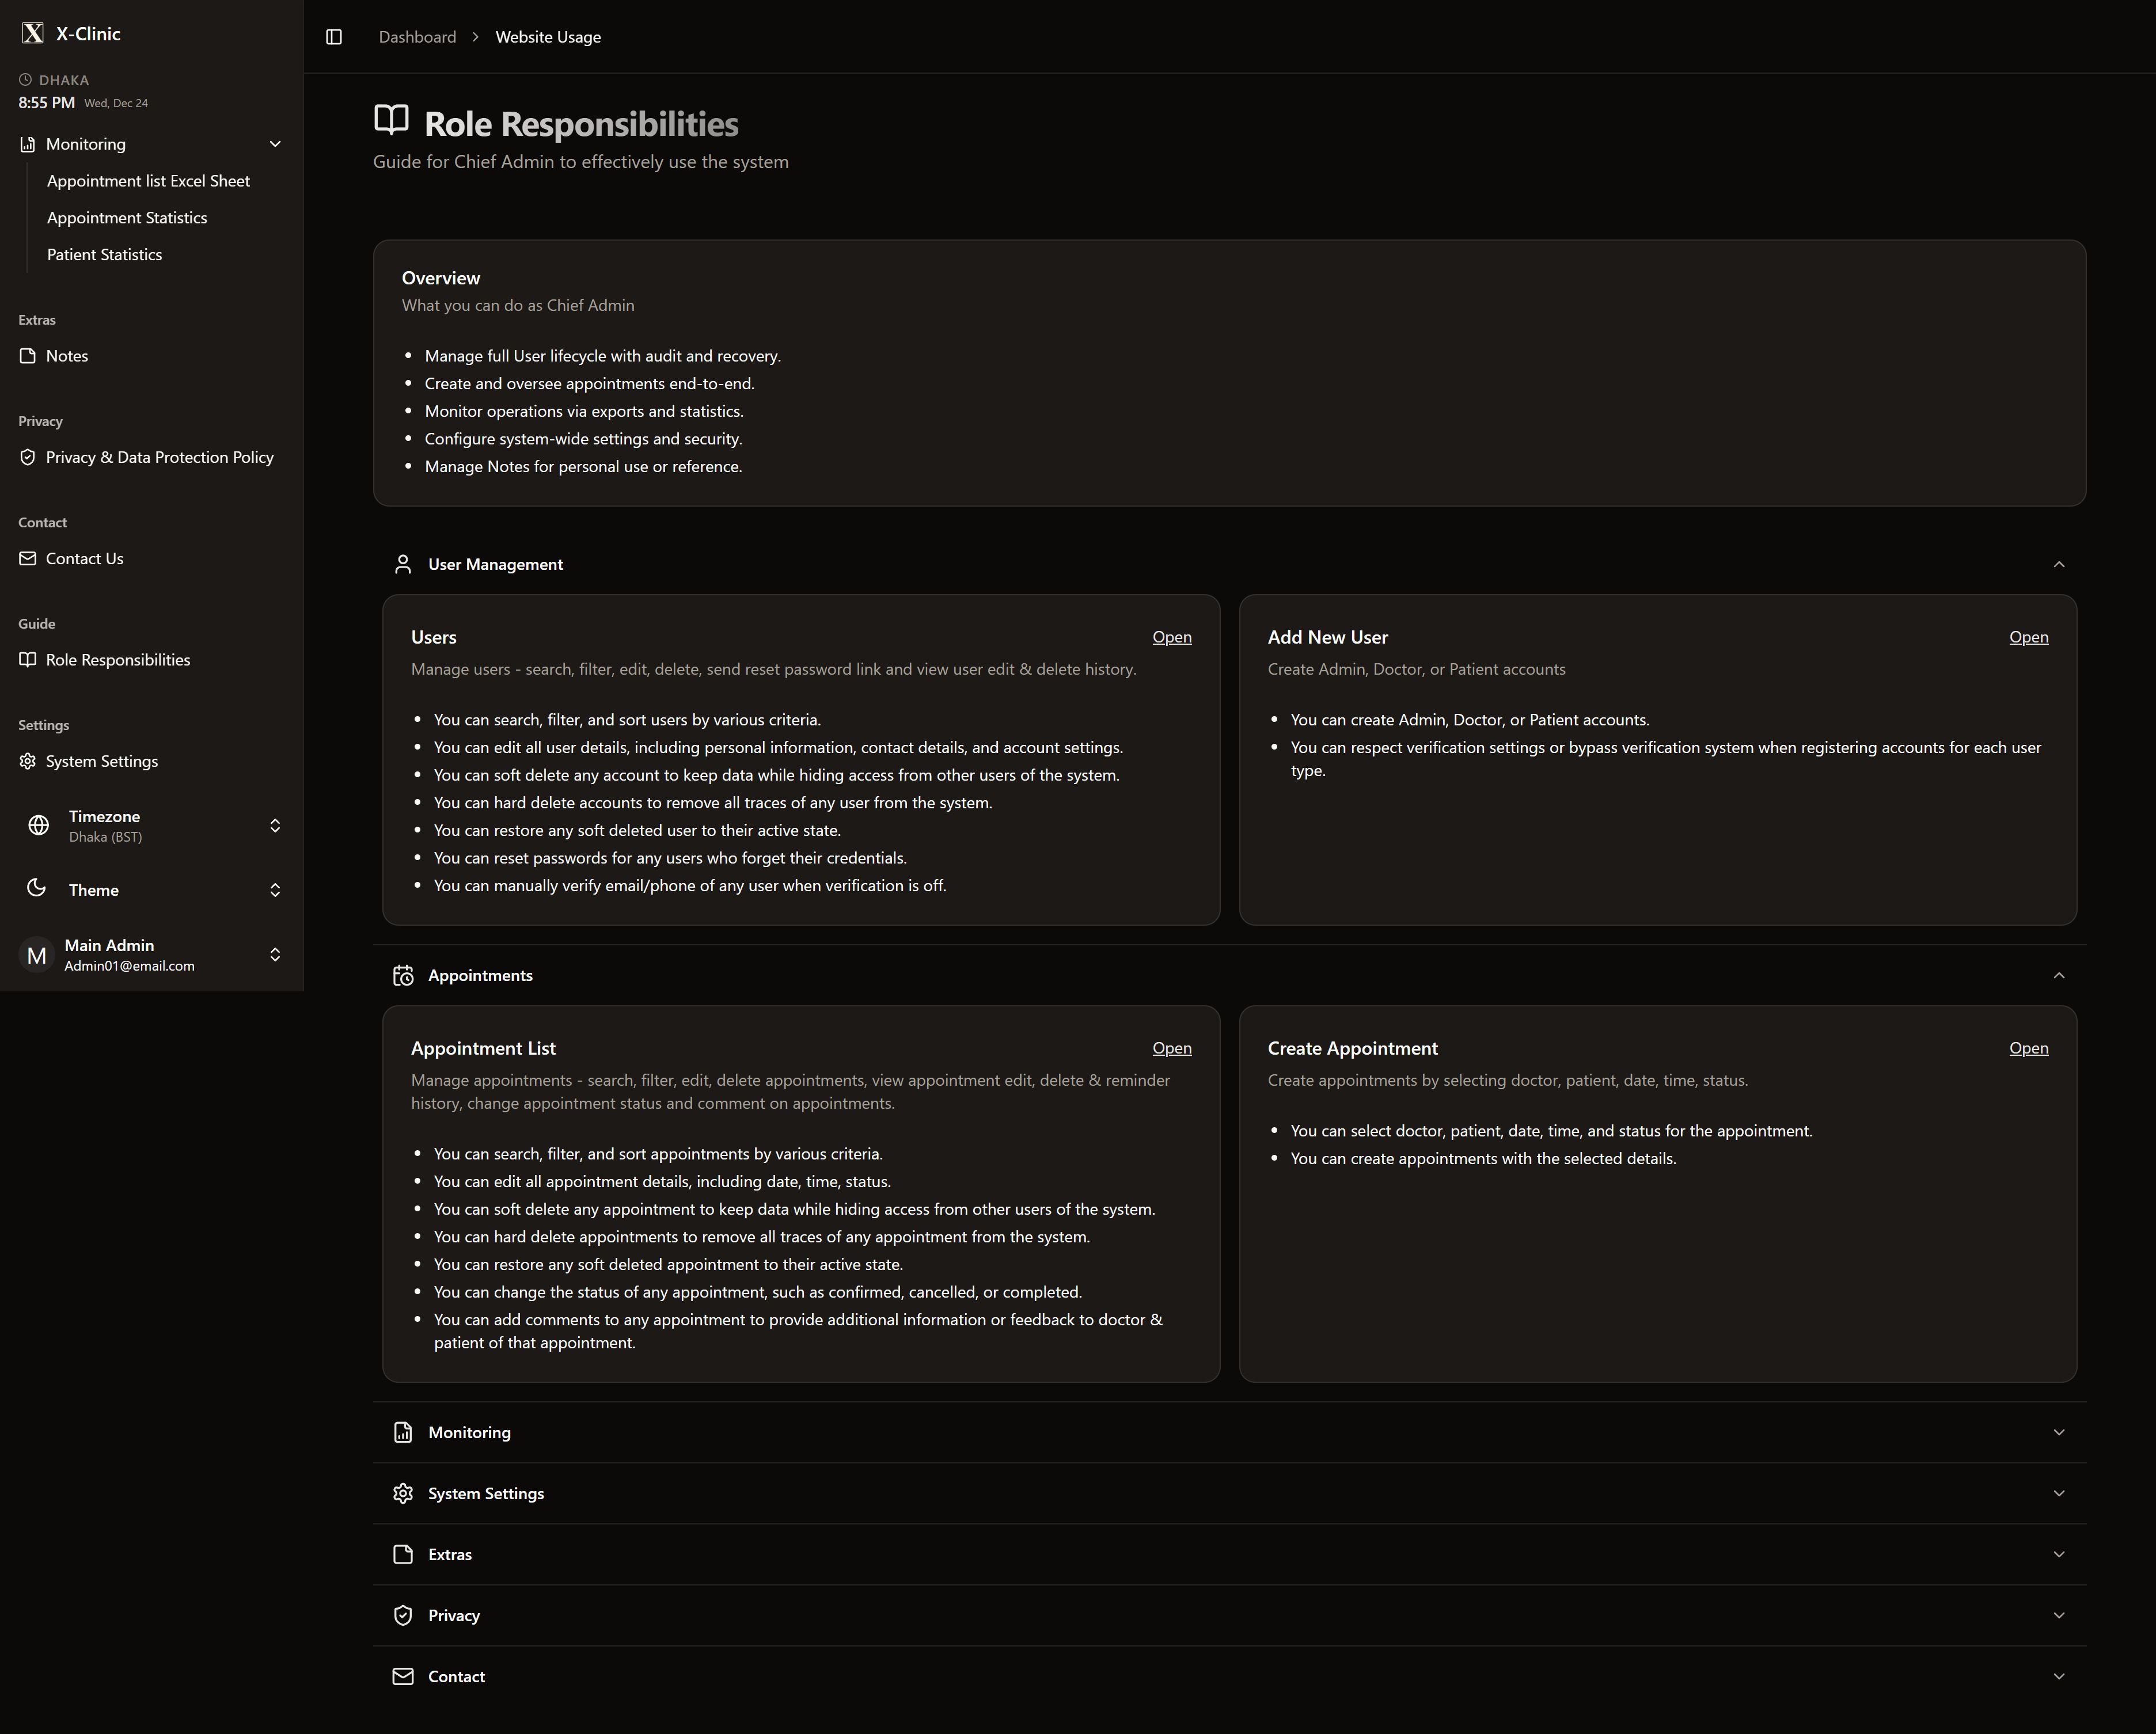
Task: Toggle the sidebar panel icon
Action: point(334,37)
